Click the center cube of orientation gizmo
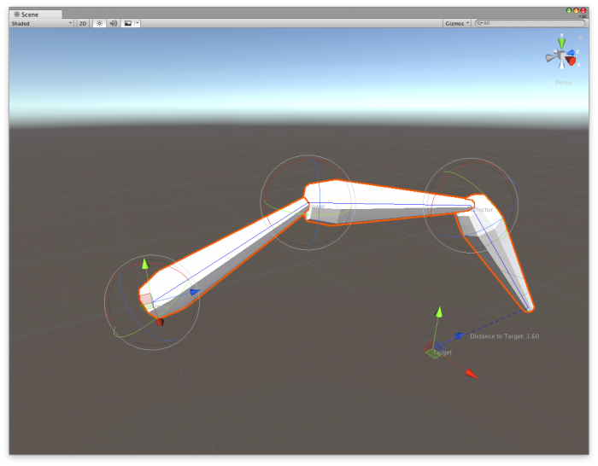 point(561,56)
